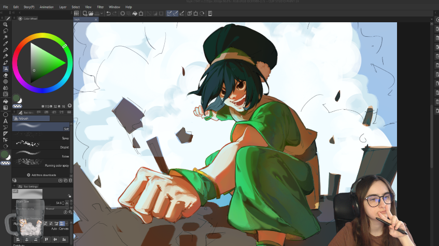The width and height of the screenshot is (439, 246).
Task: Select the Droplet airbrush sub tool
Action: (40, 144)
